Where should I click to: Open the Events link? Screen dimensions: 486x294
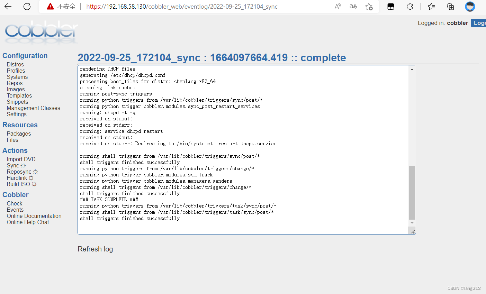[x=15, y=210]
